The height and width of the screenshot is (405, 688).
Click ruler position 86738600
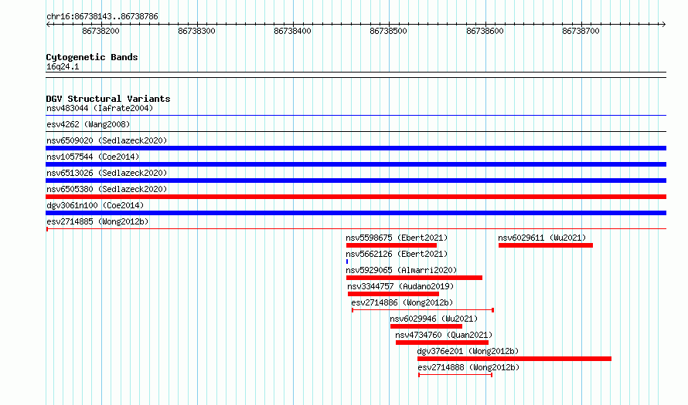tap(485, 31)
